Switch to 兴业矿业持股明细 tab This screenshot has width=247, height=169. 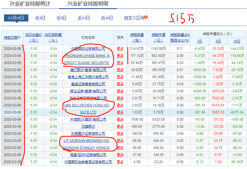[x=88, y=4]
